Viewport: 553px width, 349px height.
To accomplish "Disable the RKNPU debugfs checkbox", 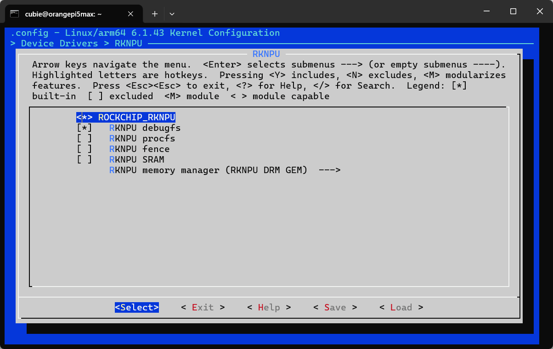I will 85,128.
